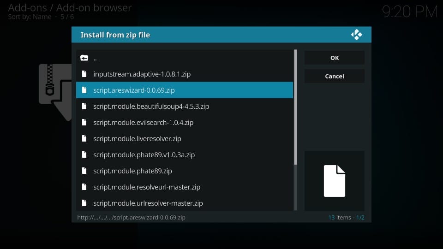This screenshot has height=249, width=443.
Task: Select script.module.phate89.zip
Action: (x=185, y=171)
